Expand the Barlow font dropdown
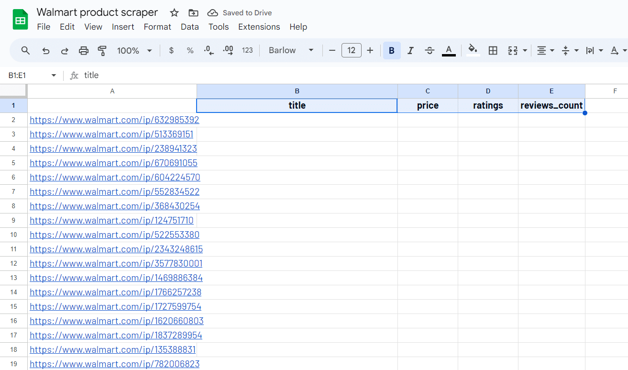The width and height of the screenshot is (628, 370). (x=291, y=51)
